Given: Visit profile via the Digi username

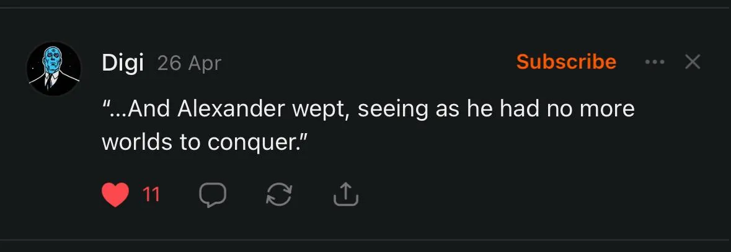Looking at the screenshot, I should 123,63.
